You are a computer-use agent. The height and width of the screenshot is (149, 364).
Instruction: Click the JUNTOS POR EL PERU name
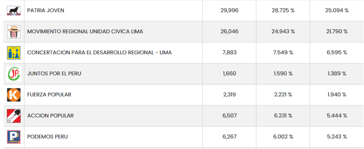click(x=54, y=74)
